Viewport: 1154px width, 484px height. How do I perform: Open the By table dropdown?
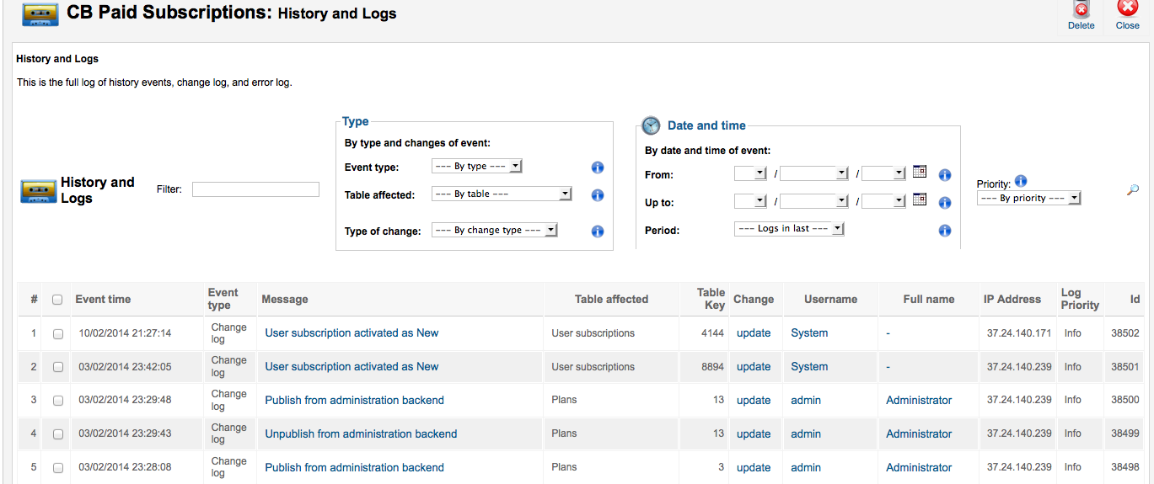click(x=502, y=194)
